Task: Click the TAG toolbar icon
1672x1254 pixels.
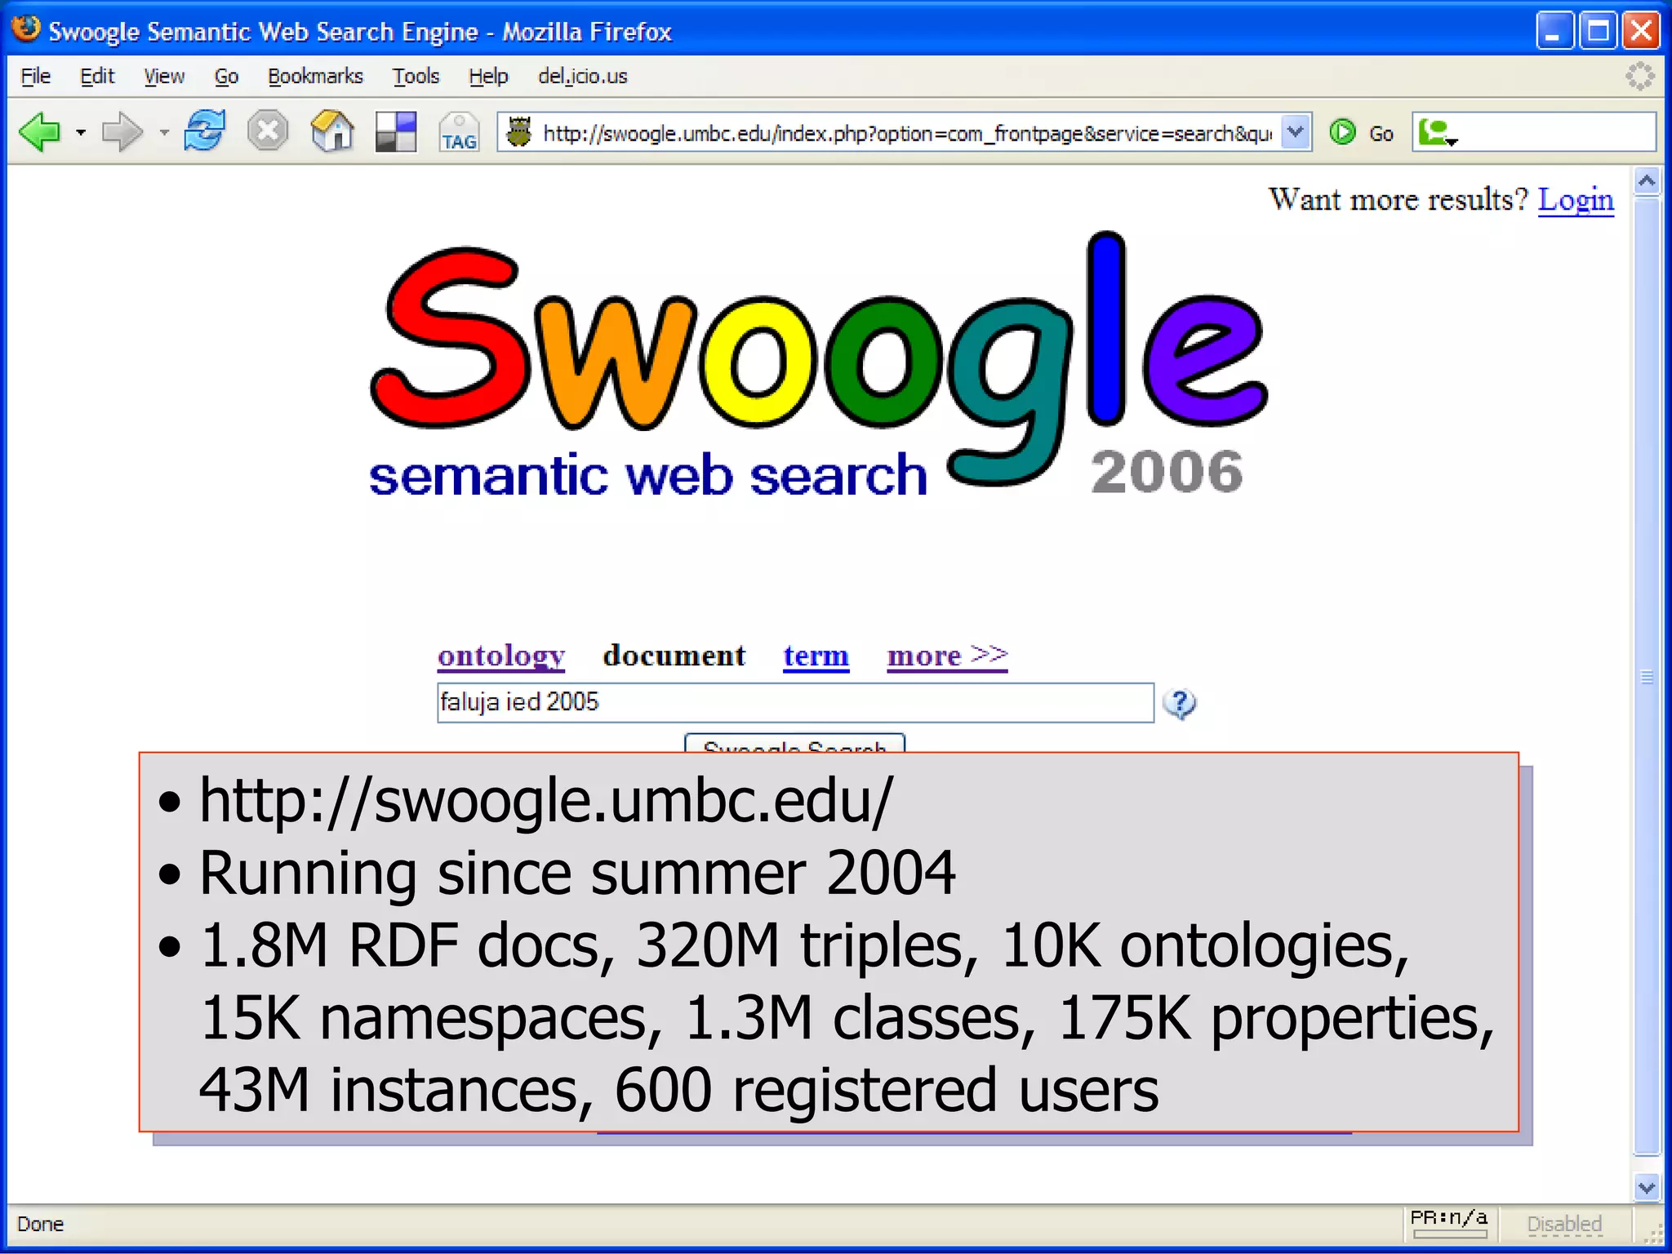Action: click(x=459, y=132)
